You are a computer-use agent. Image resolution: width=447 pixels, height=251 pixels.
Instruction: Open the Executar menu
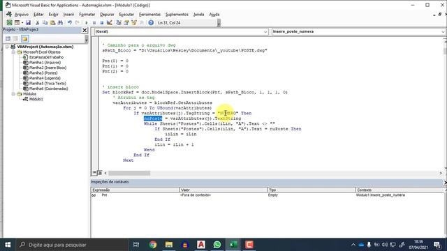(126, 15)
